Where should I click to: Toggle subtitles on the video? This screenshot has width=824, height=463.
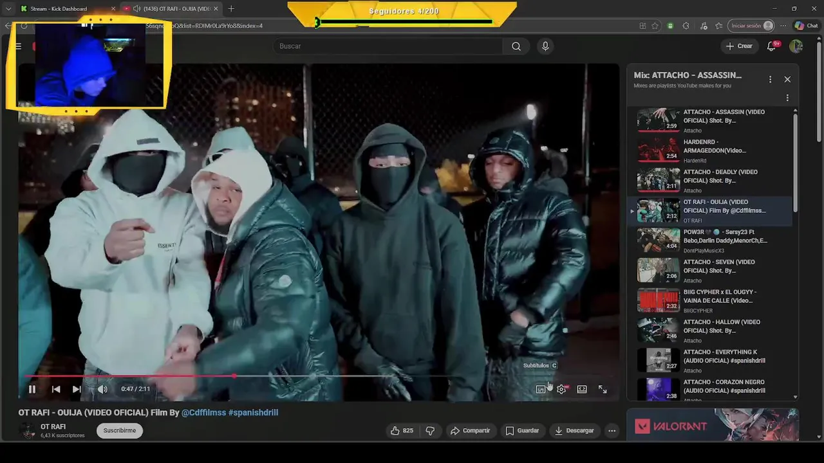[x=541, y=389]
